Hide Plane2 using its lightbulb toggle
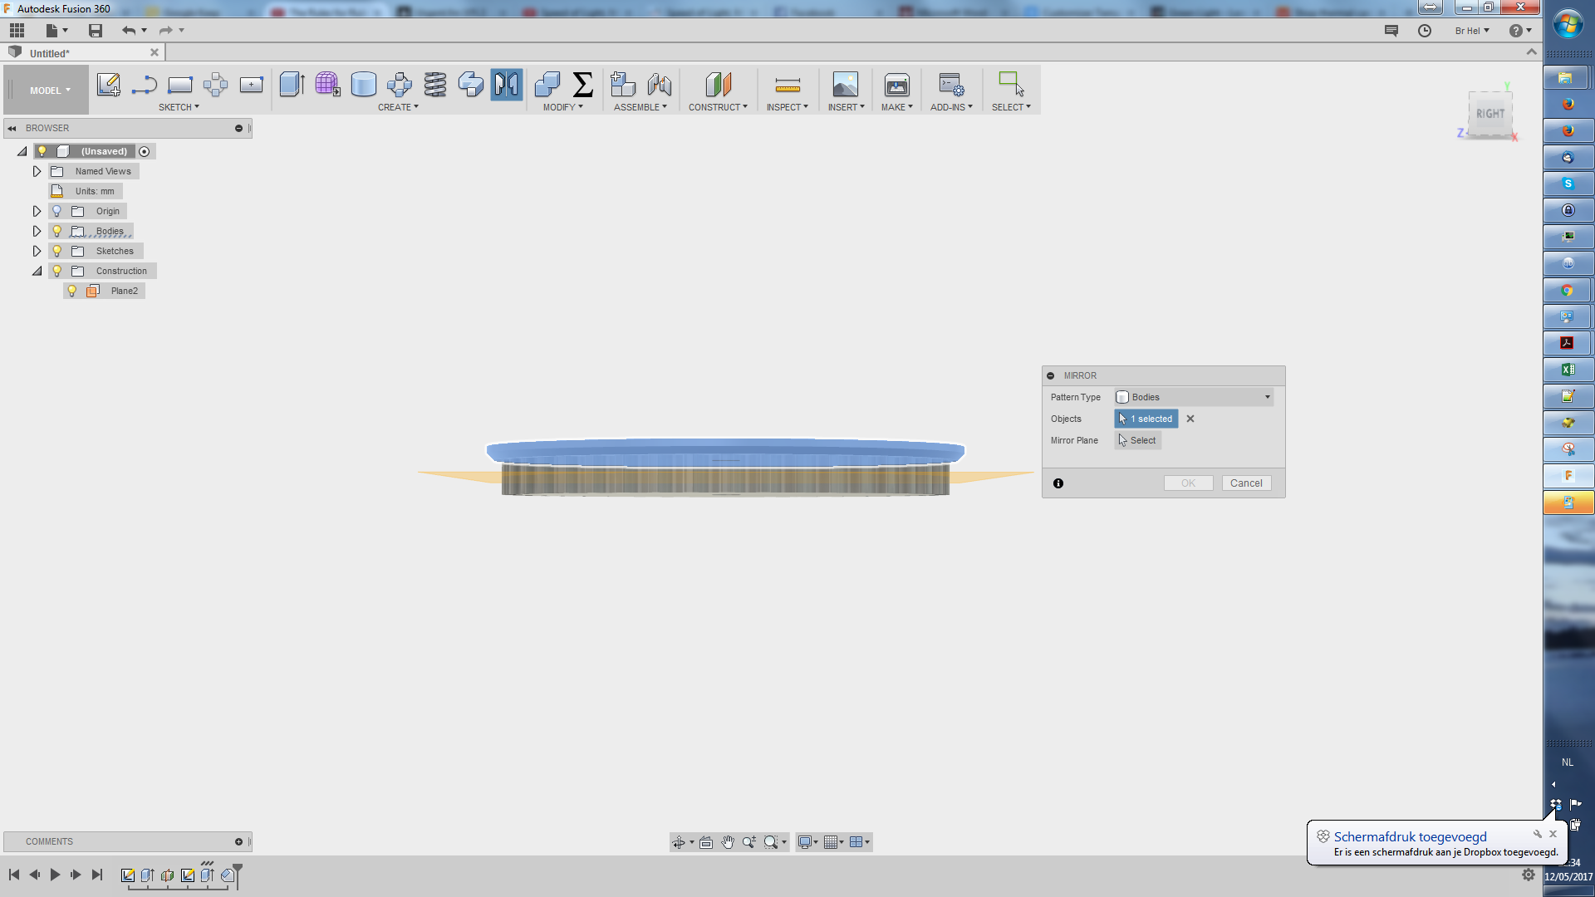Viewport: 1595px width, 897px height. (71, 291)
